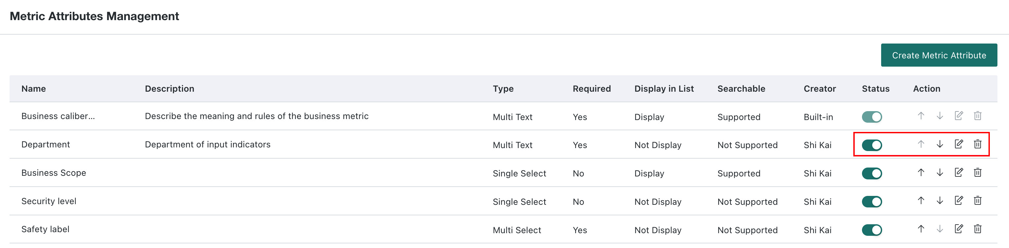
Task: Edit the Security level attribute
Action: pyautogui.click(x=958, y=200)
